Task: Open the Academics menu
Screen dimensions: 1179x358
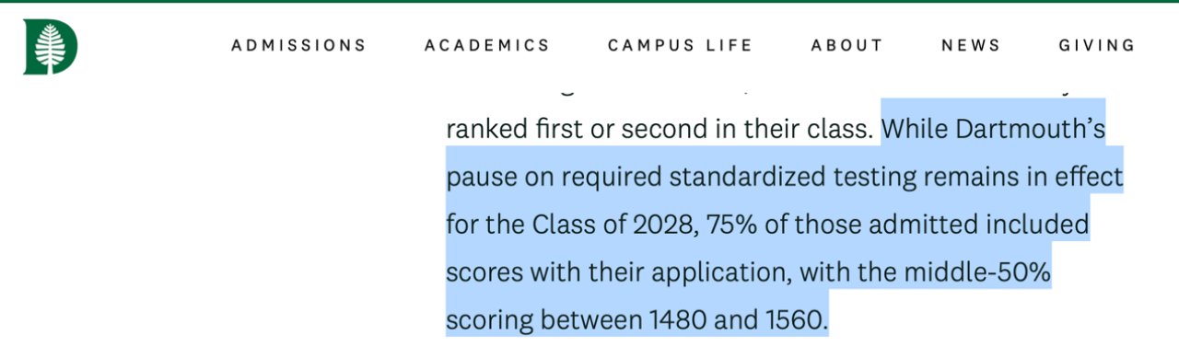Action: pyautogui.click(x=487, y=45)
